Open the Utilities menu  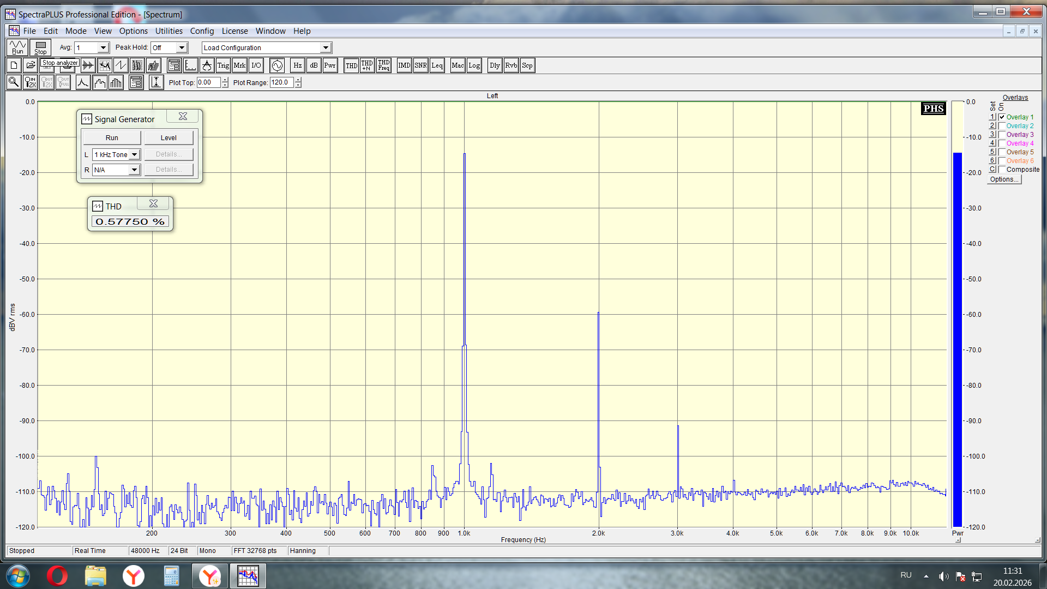[x=169, y=31]
